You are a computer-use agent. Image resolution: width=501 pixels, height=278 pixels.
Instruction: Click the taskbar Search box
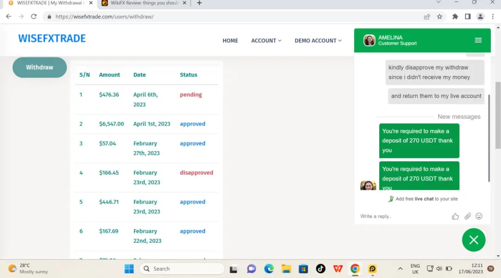coord(182,269)
